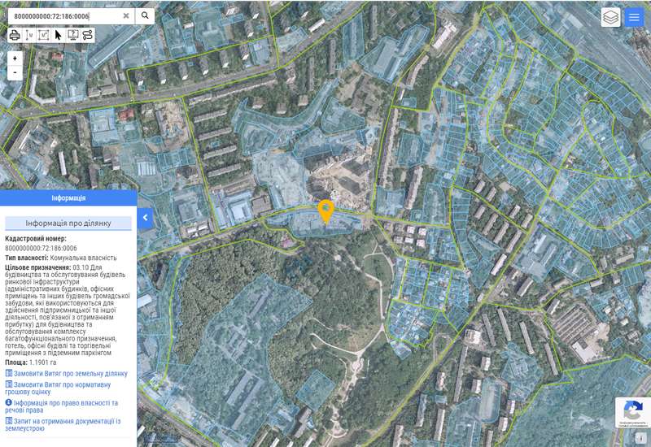
Task: Open the blue hamburger menu
Action: [x=634, y=17]
